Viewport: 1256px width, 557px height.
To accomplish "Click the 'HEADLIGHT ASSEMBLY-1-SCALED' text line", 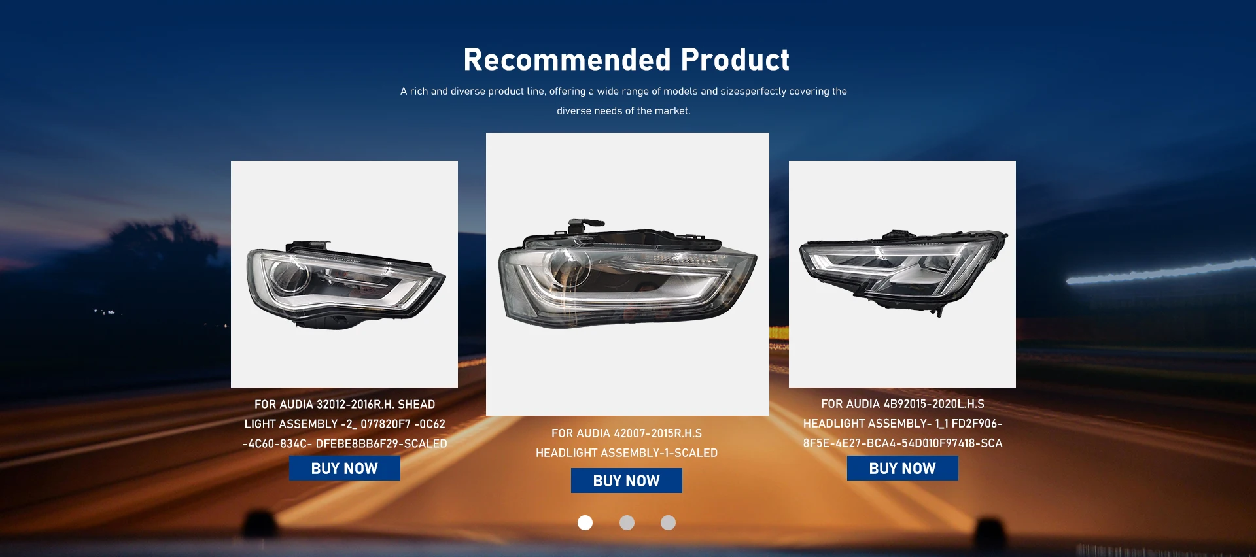I will pyautogui.click(x=627, y=453).
